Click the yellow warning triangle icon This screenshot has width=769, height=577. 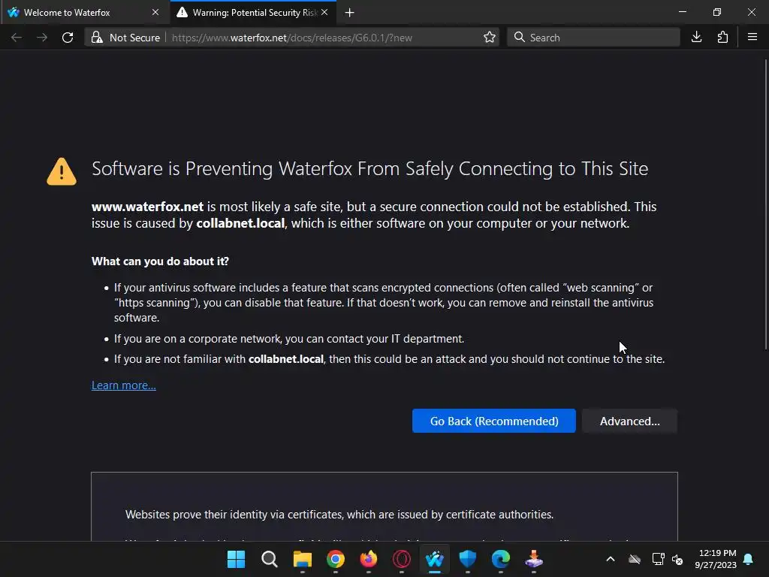click(x=62, y=171)
